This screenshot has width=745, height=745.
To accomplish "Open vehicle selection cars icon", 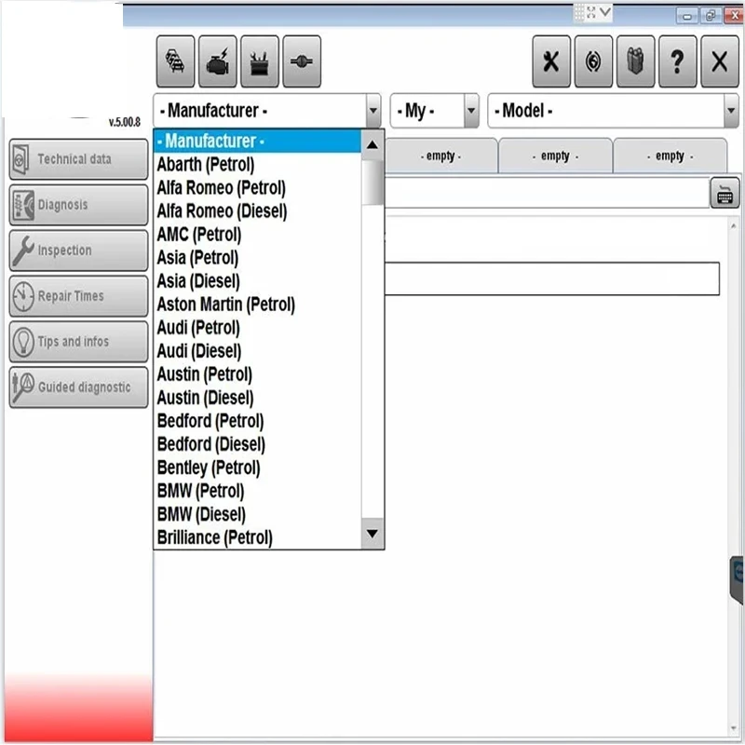I will pyautogui.click(x=175, y=61).
